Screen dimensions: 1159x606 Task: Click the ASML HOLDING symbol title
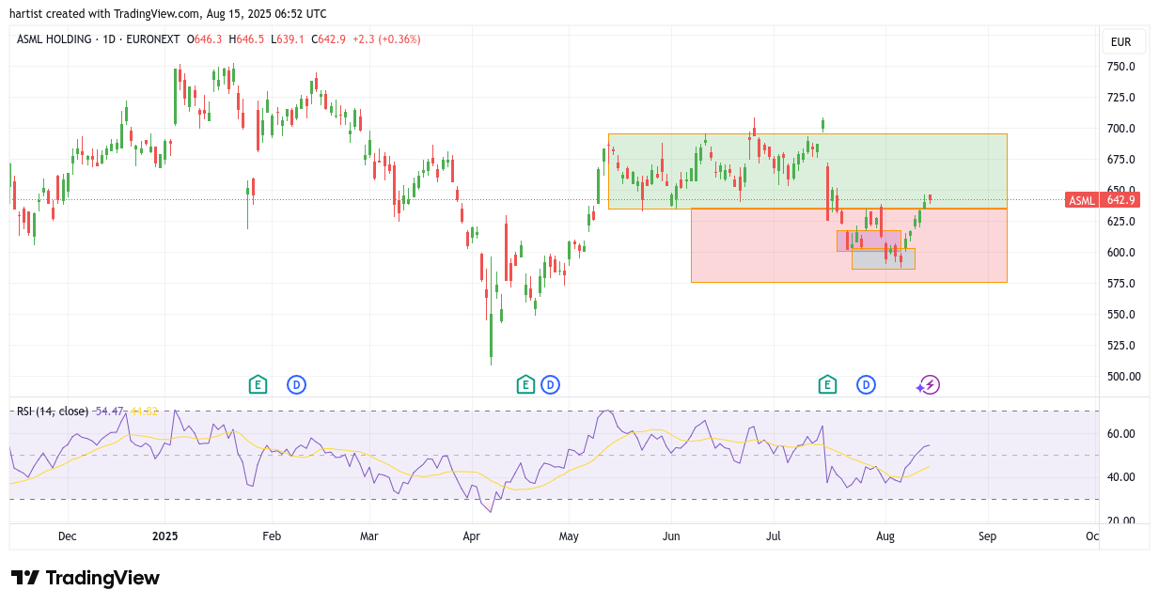pos(55,39)
